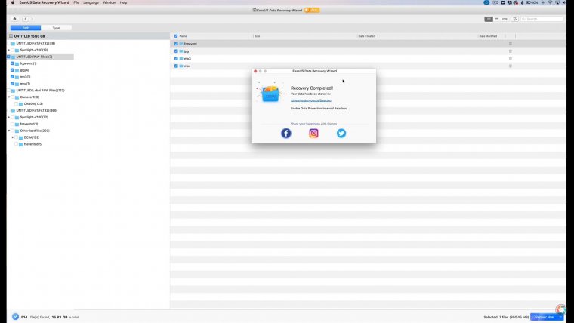
Task: Toggle select-all checkbox in Name header
Action: click(x=176, y=36)
